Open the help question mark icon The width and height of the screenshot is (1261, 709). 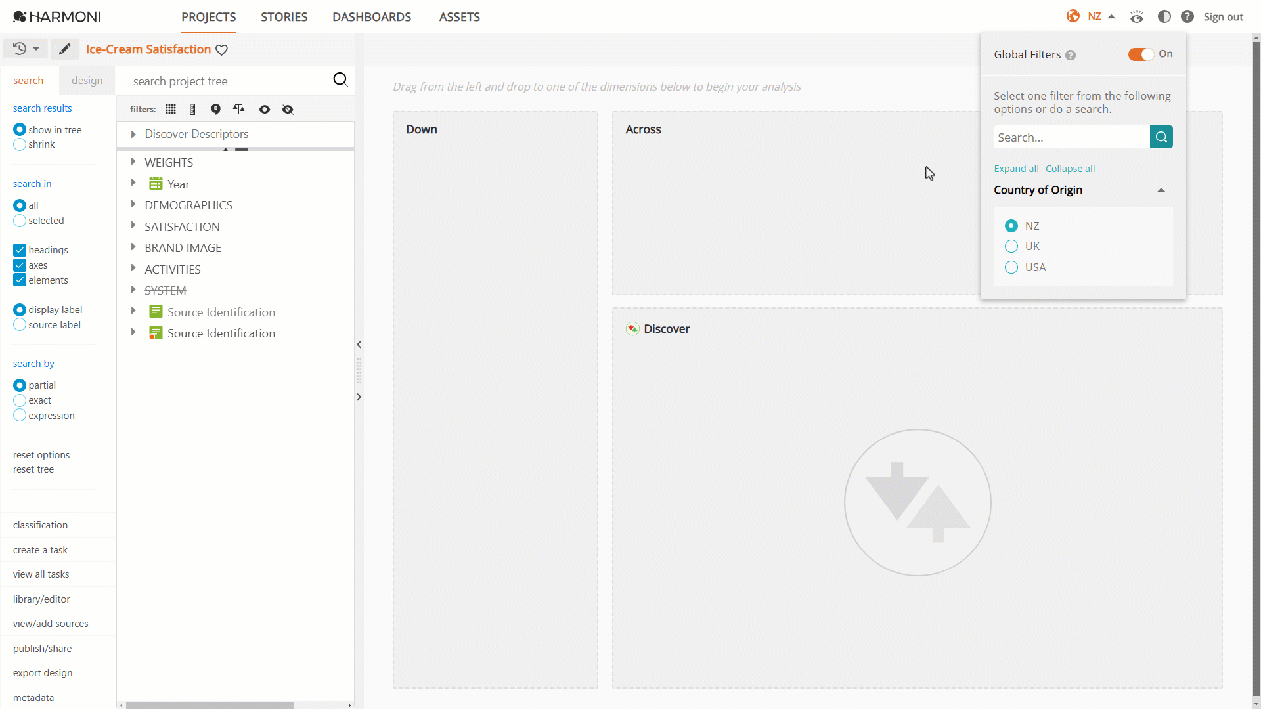click(1187, 16)
